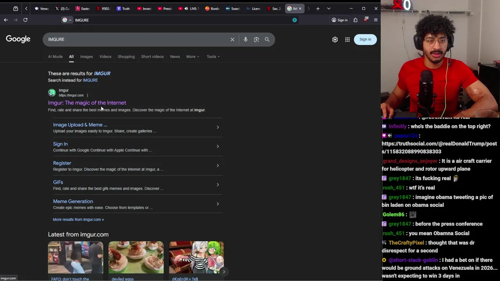Select the Images search tab
The height and width of the screenshot is (281, 500).
pos(86,57)
